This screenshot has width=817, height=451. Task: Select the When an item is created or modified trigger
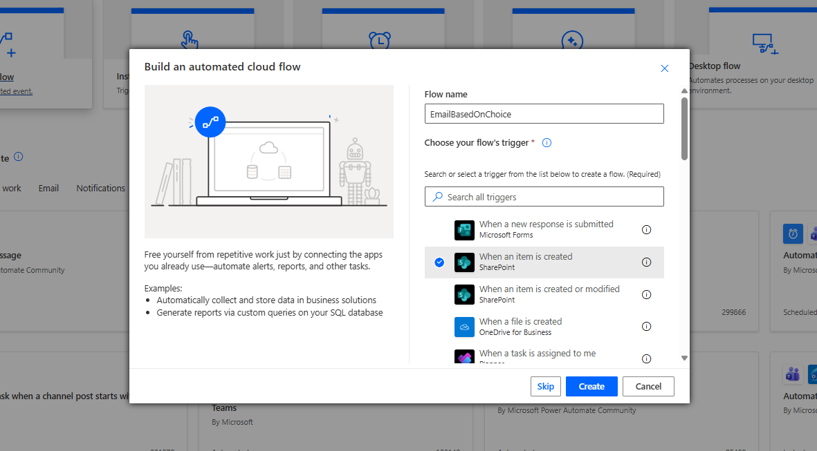[549, 289]
